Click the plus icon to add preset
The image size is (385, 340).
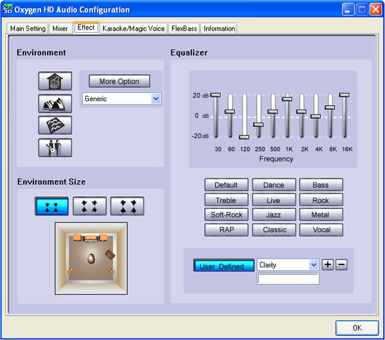327,265
